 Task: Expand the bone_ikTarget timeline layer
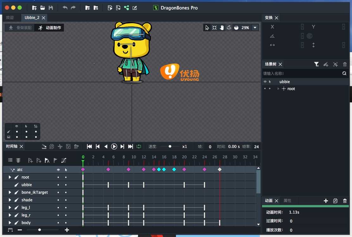9,192
